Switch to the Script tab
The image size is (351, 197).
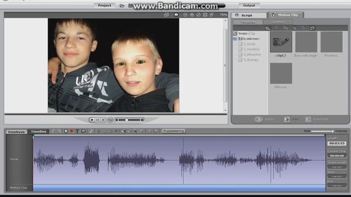[249, 15]
